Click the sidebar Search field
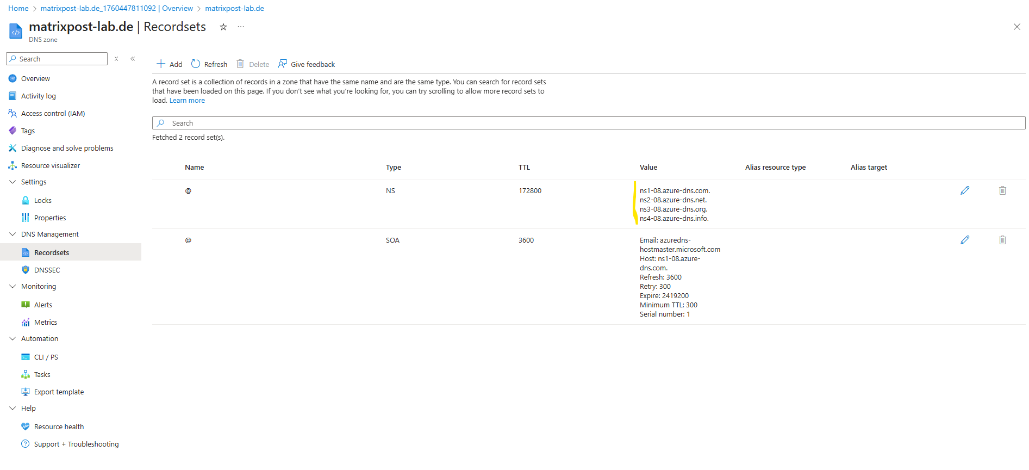Screen dimensions: 1029x470 click(x=57, y=59)
